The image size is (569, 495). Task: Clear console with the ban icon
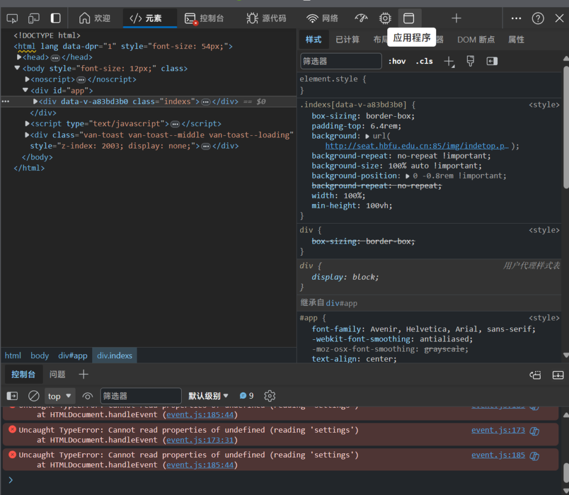click(34, 396)
